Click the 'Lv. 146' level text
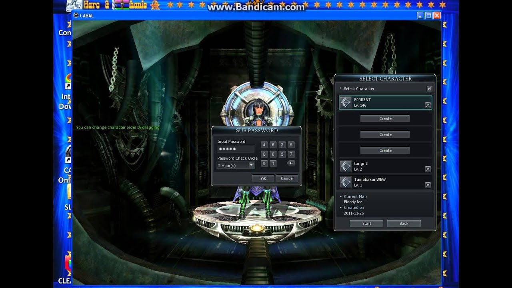This screenshot has width=512, height=288. click(x=360, y=106)
